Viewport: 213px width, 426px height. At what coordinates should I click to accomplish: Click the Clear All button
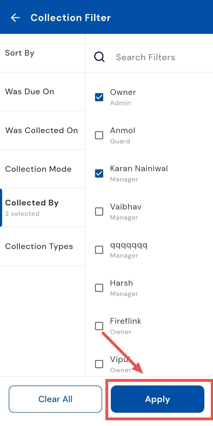(55, 399)
